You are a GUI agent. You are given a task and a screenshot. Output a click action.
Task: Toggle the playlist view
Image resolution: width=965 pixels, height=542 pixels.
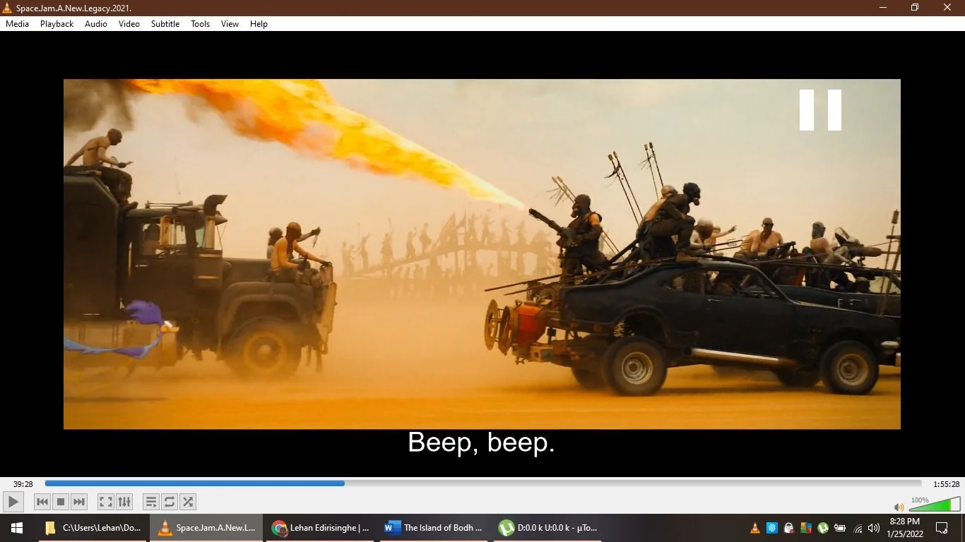(x=150, y=502)
